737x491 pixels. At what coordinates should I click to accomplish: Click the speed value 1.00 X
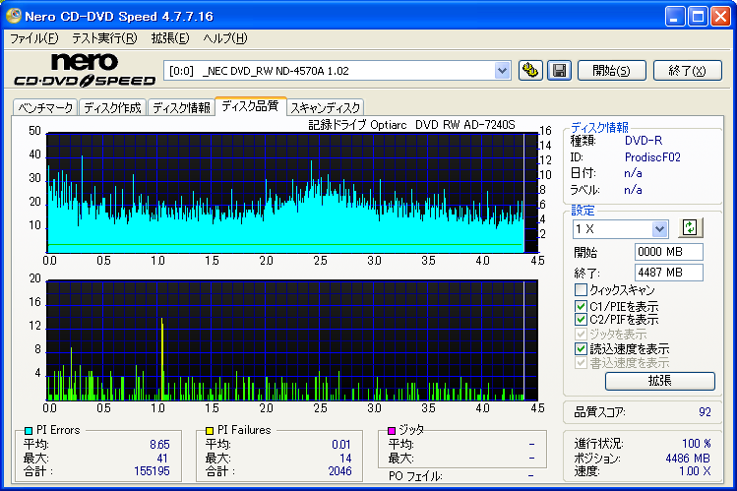click(695, 470)
